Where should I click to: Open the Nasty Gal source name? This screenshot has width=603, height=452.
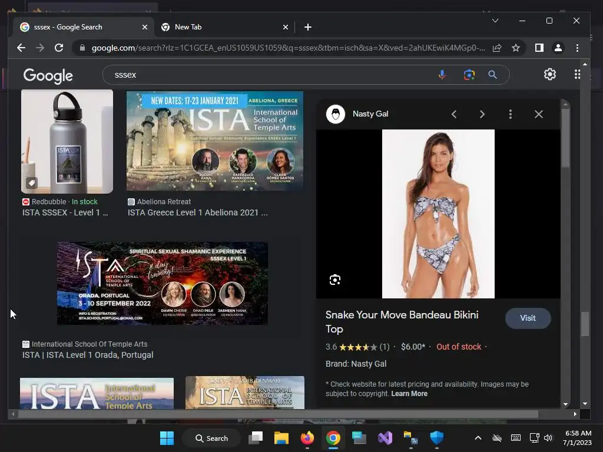coord(370,114)
